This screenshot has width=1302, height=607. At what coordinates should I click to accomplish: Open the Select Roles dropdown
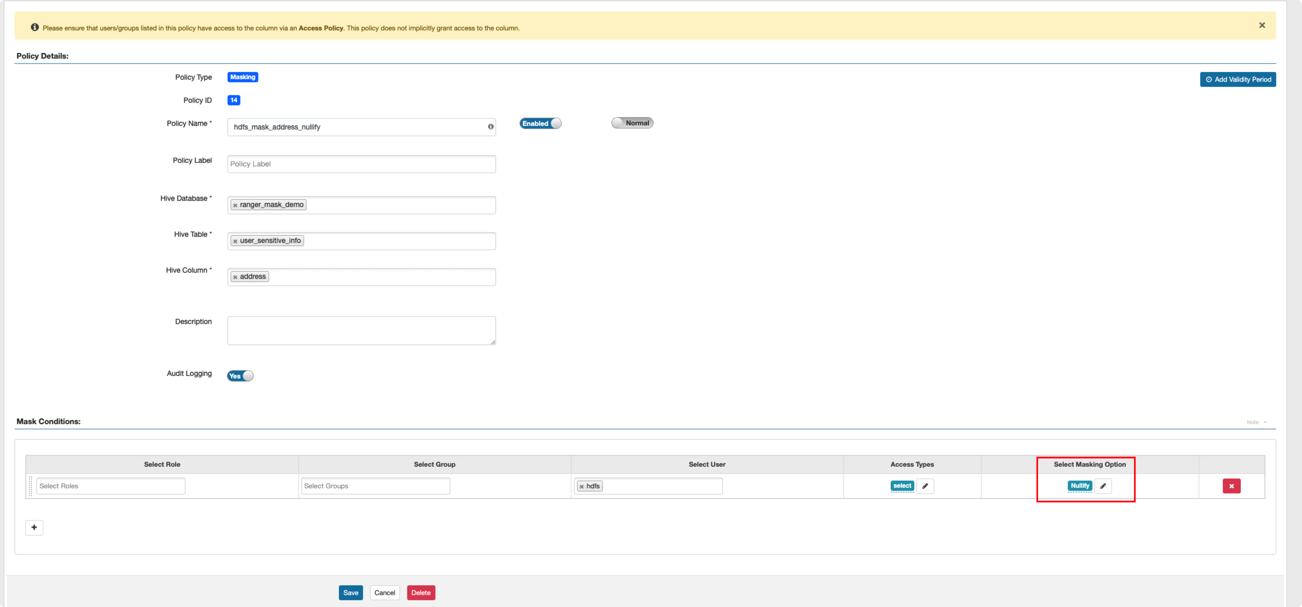pyautogui.click(x=110, y=486)
